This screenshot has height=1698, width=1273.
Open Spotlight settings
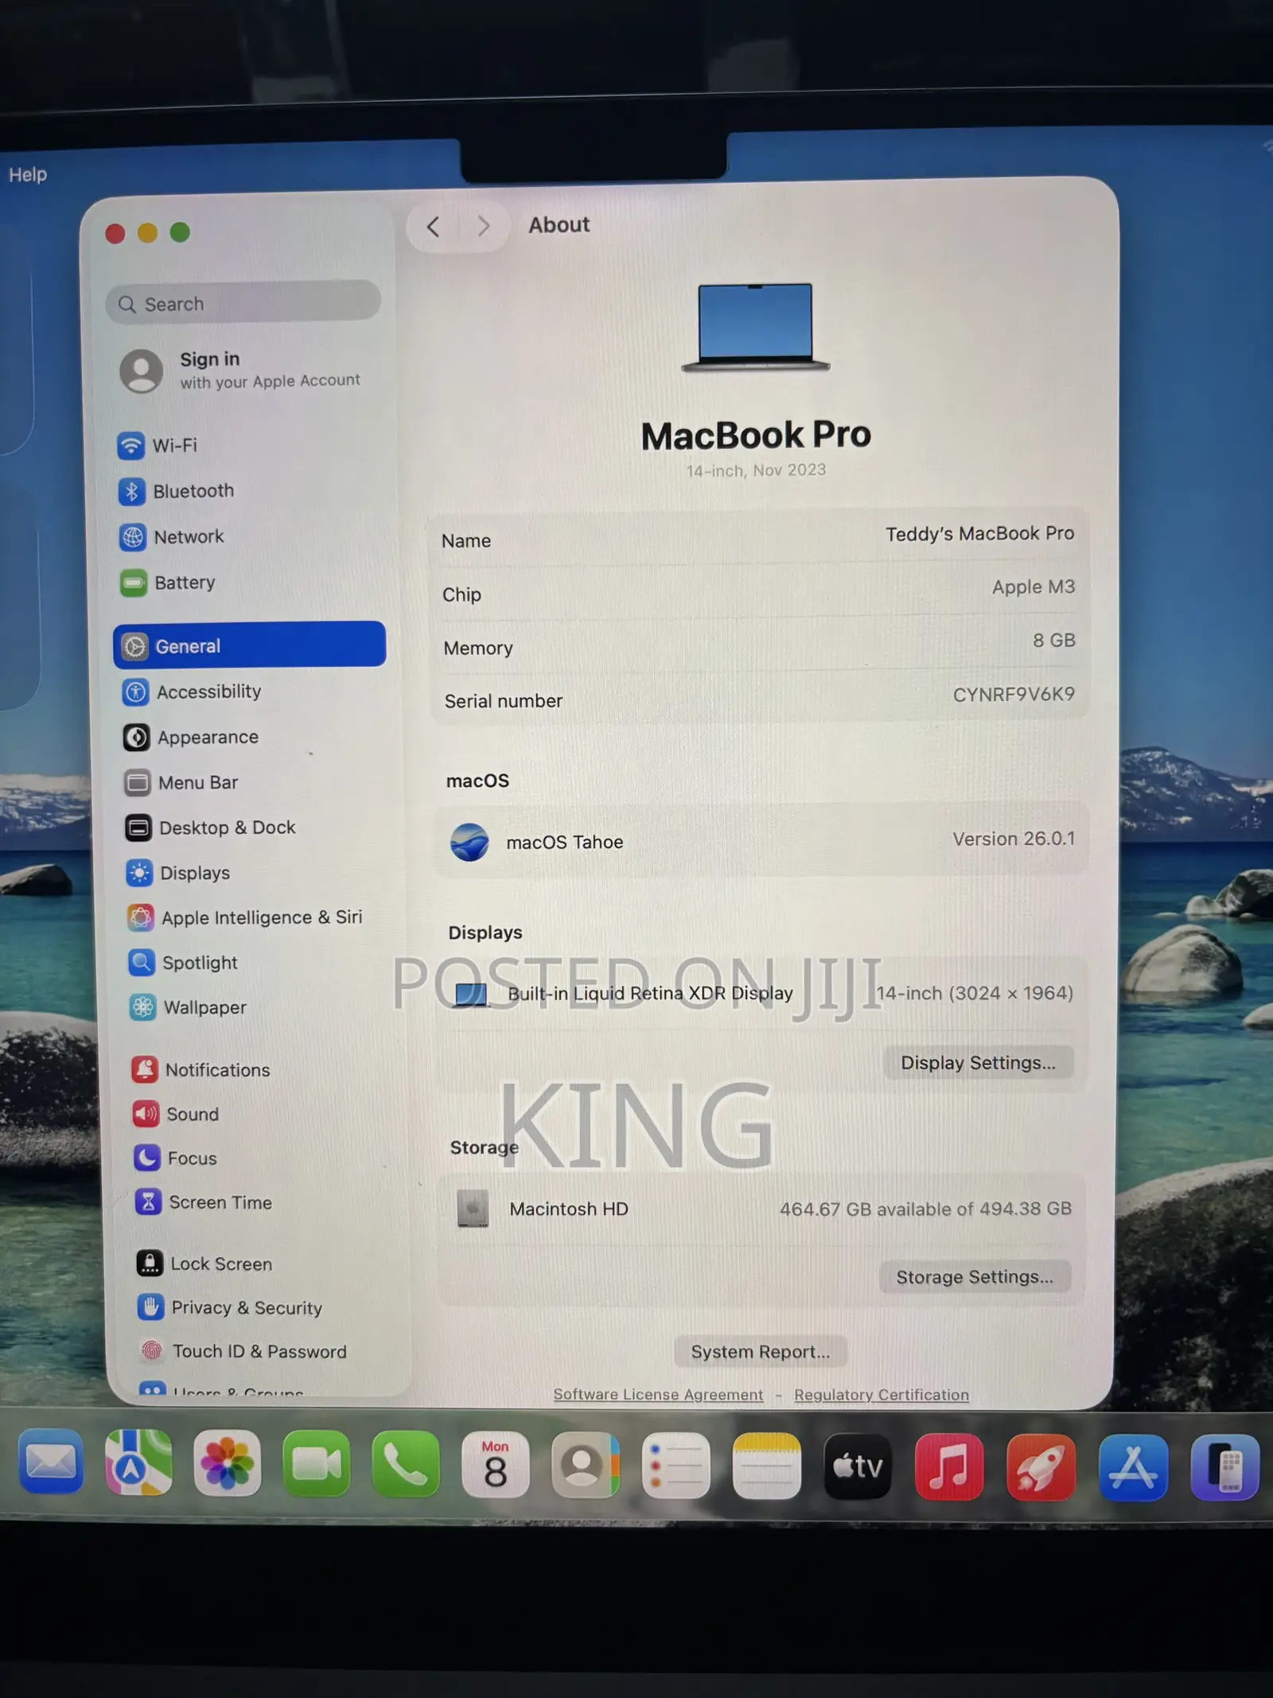(x=183, y=963)
